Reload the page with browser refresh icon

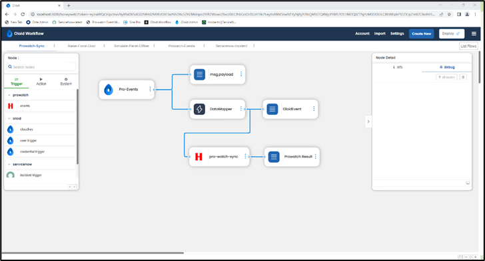point(23,14)
